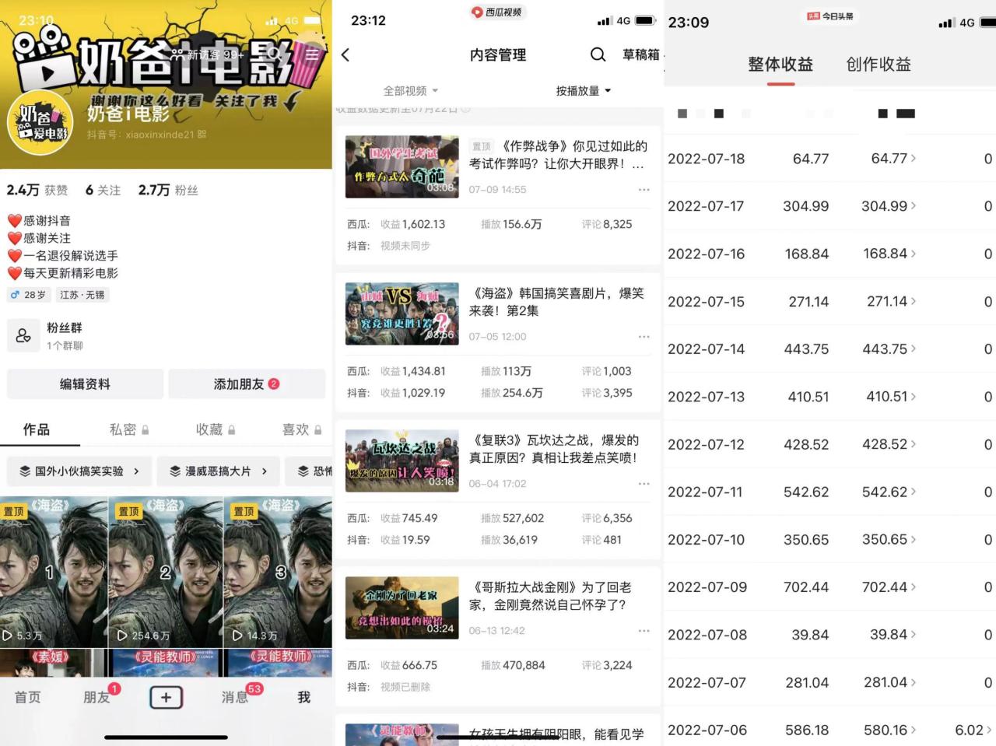Open 哥斯拉大战金刚 video thumbnail

point(402,608)
